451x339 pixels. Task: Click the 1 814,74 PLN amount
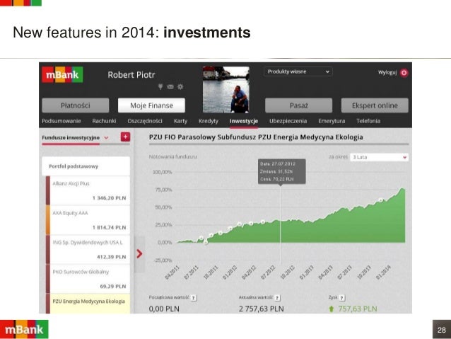pos(110,227)
